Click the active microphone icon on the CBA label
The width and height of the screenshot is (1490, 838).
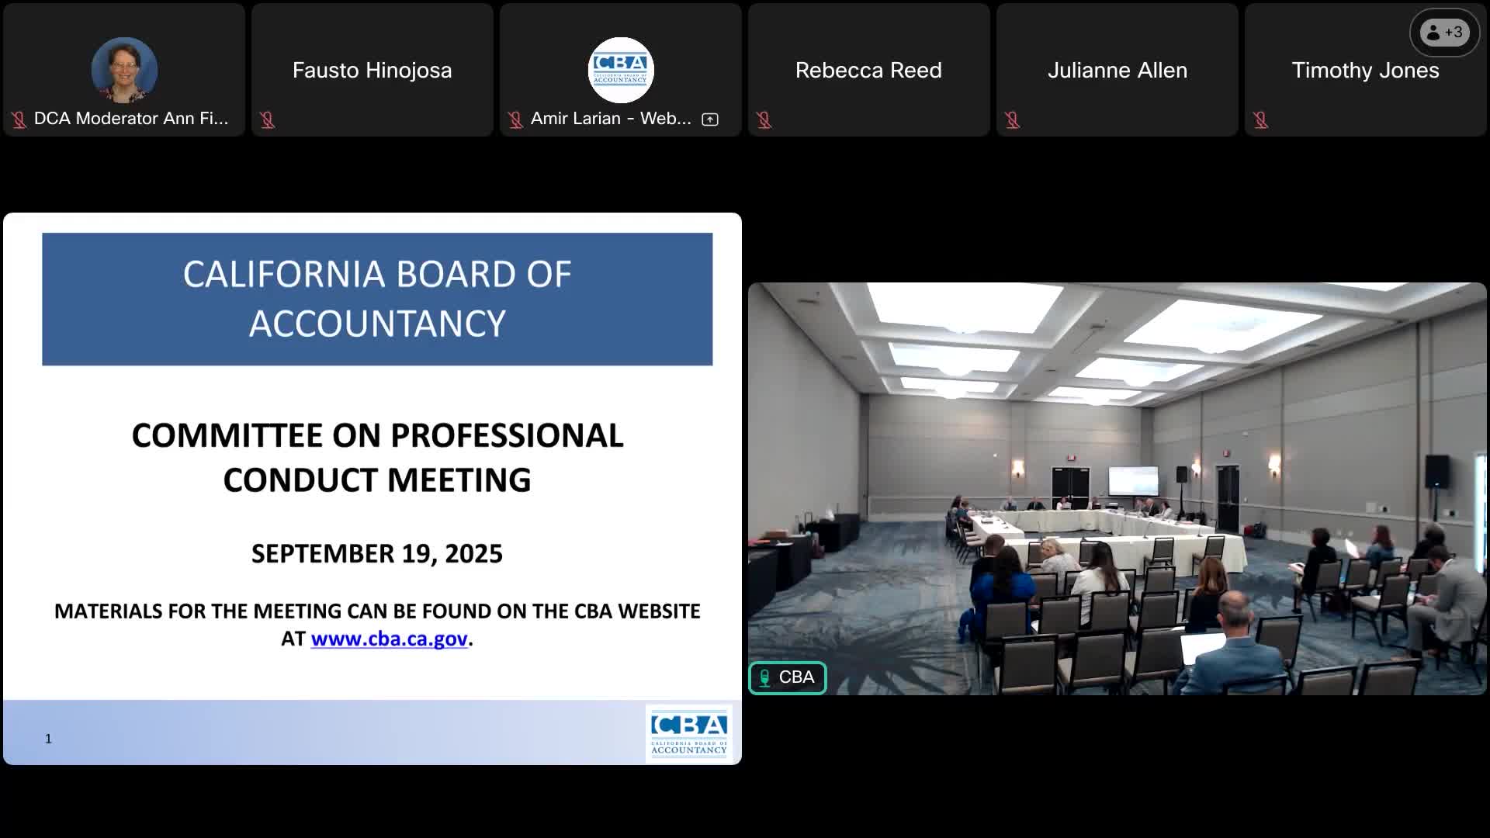[x=764, y=677]
